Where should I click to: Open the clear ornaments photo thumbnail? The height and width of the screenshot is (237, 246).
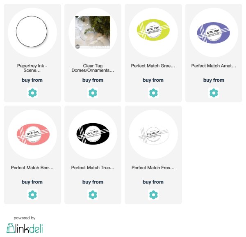click(x=93, y=32)
